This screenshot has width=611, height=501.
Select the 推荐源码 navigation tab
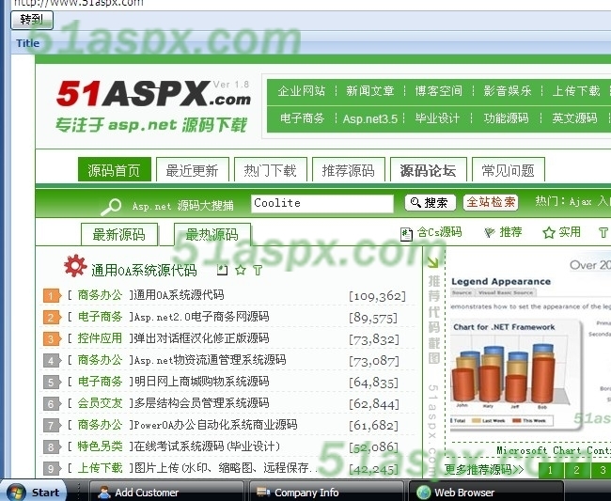[x=349, y=170]
